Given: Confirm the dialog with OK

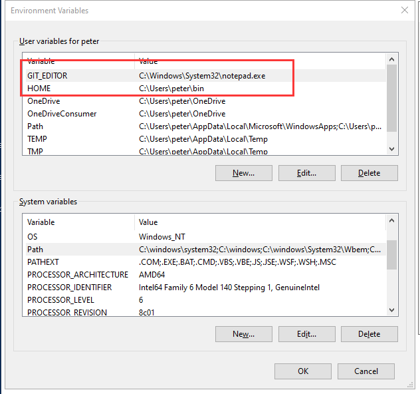Looking at the screenshot, I should (303, 371).
